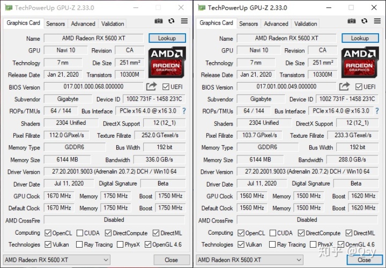
Task: Toggle DirectML checkbox in left window
Action: 156,233
